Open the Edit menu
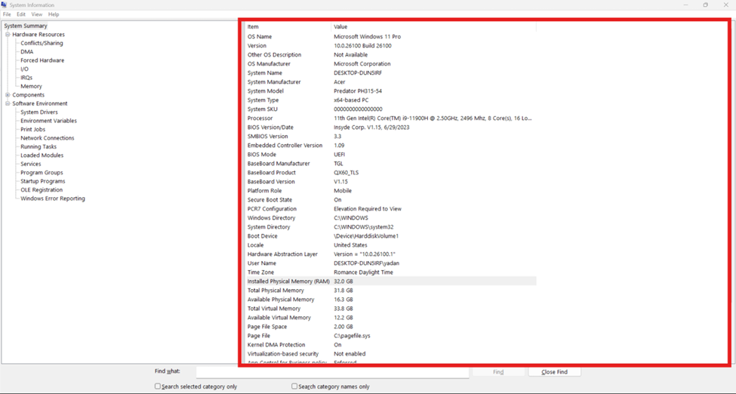This screenshot has height=394, width=736. 21,14
